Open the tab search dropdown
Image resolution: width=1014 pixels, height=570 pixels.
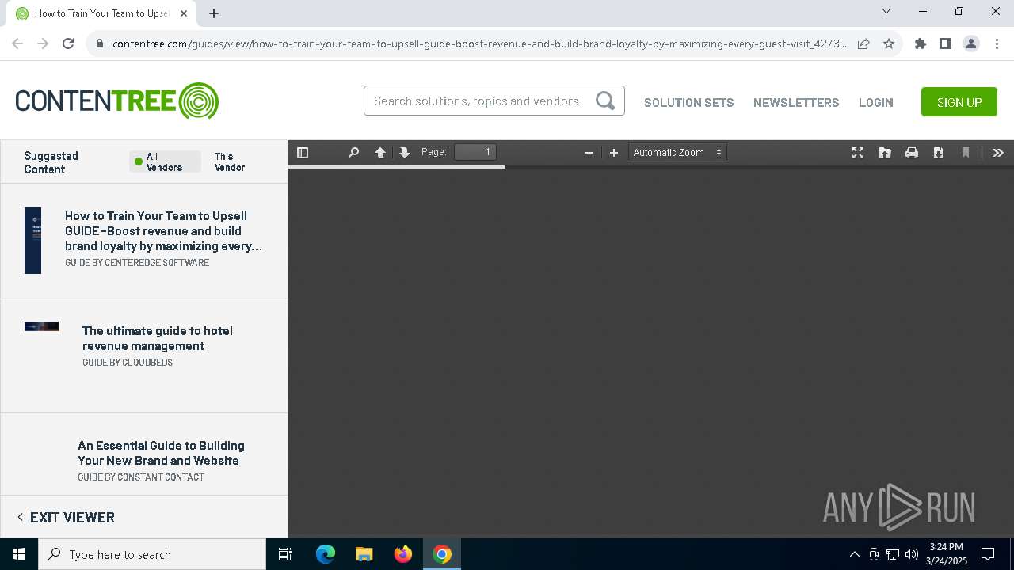(886, 12)
